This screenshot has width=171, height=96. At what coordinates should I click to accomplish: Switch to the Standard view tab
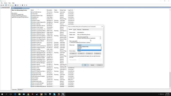coord(20,90)
